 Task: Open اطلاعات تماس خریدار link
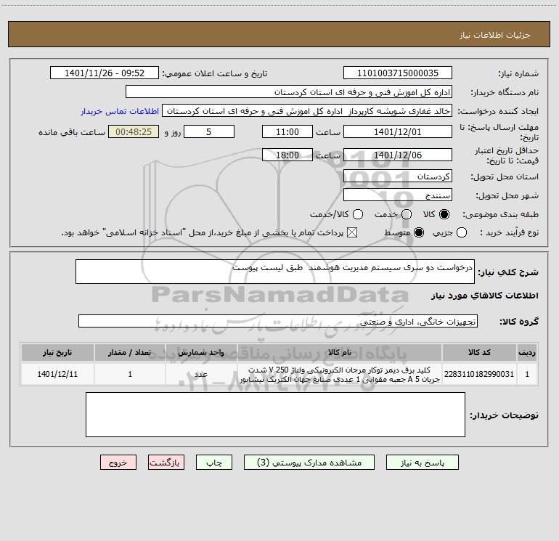(x=120, y=111)
